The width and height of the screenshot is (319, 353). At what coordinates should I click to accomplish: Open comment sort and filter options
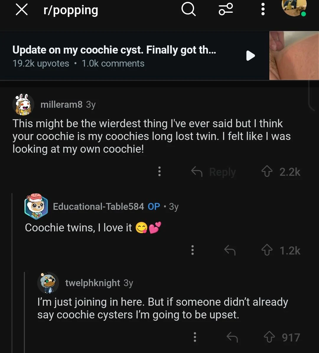coord(226,9)
